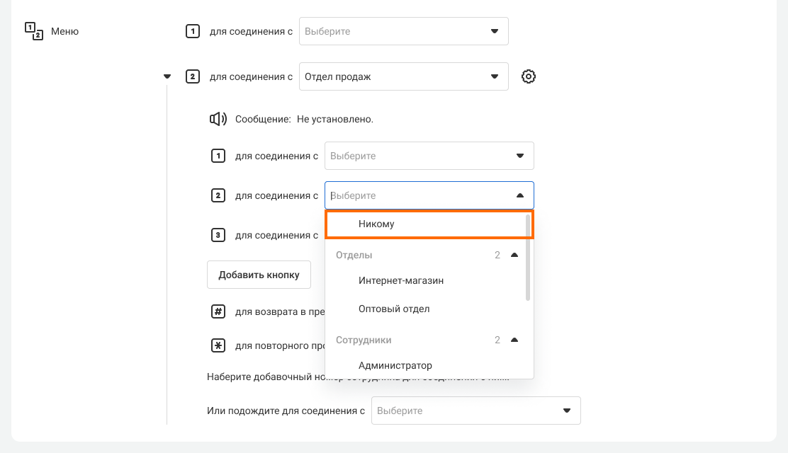Collapse the Сотрудники group in dropdown
The width and height of the screenshot is (788, 453).
pos(514,340)
